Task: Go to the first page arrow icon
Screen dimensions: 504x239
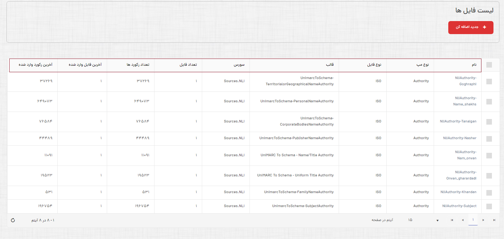Action: pos(452,220)
